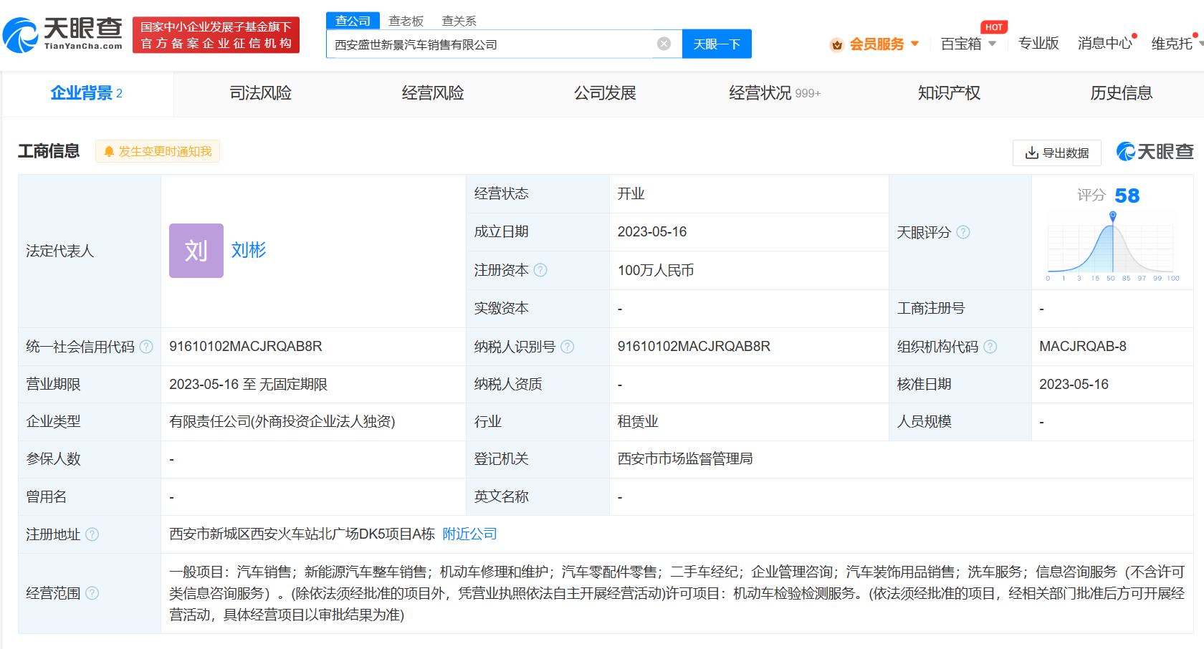Screen dimensions: 1204x649
Task: Open the 经营状况 tab
Action: tap(775, 93)
